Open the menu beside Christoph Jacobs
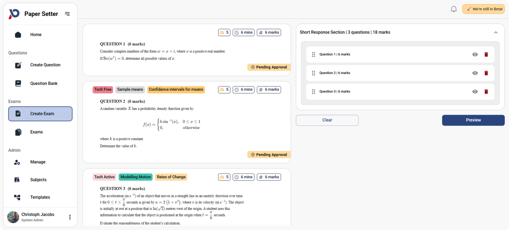Screen dimensions: 509x230 [70, 217]
